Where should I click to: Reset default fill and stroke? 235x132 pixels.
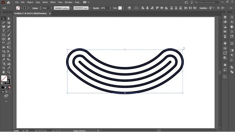(x=2, y=83)
